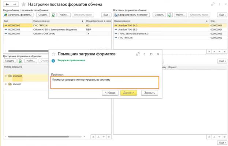
Task: Add page to favorites with star icon
Action: [23, 4]
